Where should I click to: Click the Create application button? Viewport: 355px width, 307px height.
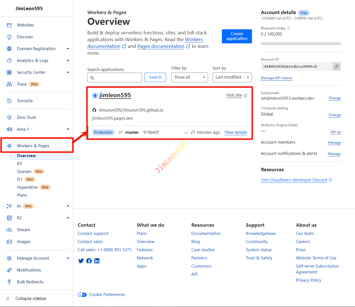pyautogui.click(x=237, y=36)
